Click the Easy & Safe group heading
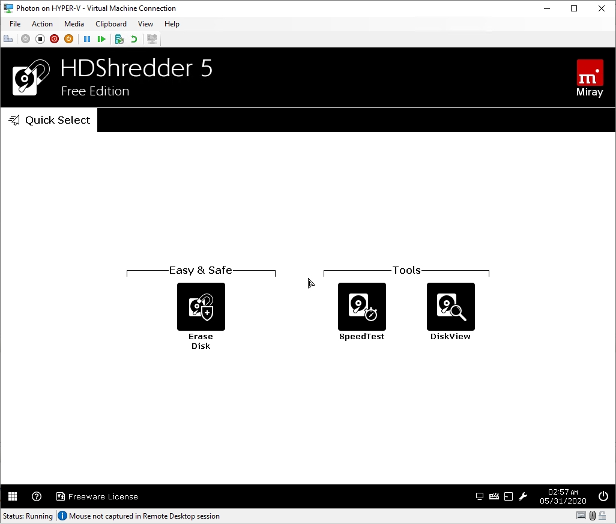 201,270
